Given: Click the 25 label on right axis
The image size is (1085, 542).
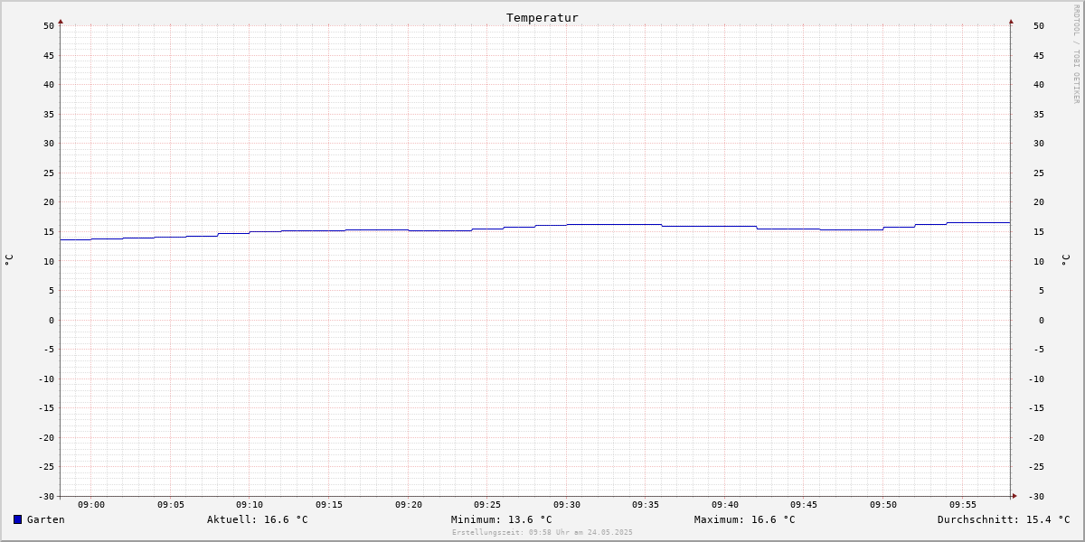Looking at the screenshot, I should (1039, 173).
